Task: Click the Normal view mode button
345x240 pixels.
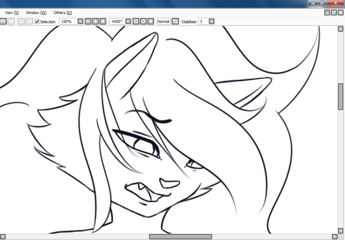Action: click(x=163, y=21)
